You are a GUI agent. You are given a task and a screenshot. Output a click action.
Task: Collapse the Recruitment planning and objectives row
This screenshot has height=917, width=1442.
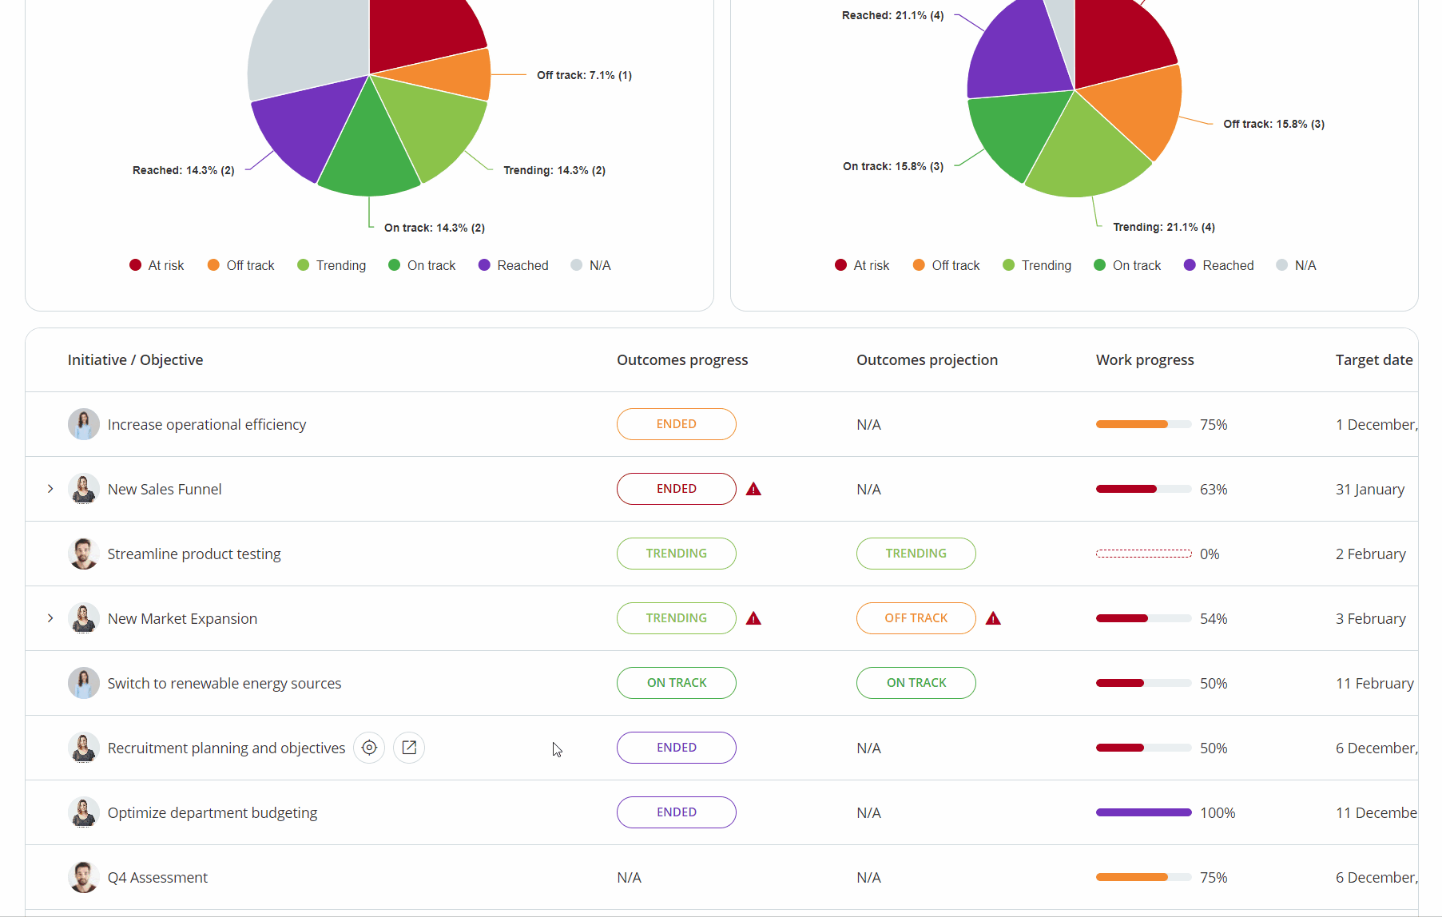[x=50, y=748]
